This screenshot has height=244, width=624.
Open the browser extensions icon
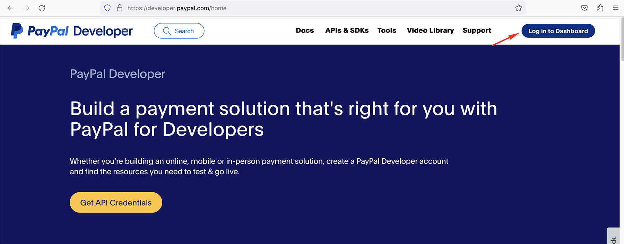pyautogui.click(x=600, y=8)
